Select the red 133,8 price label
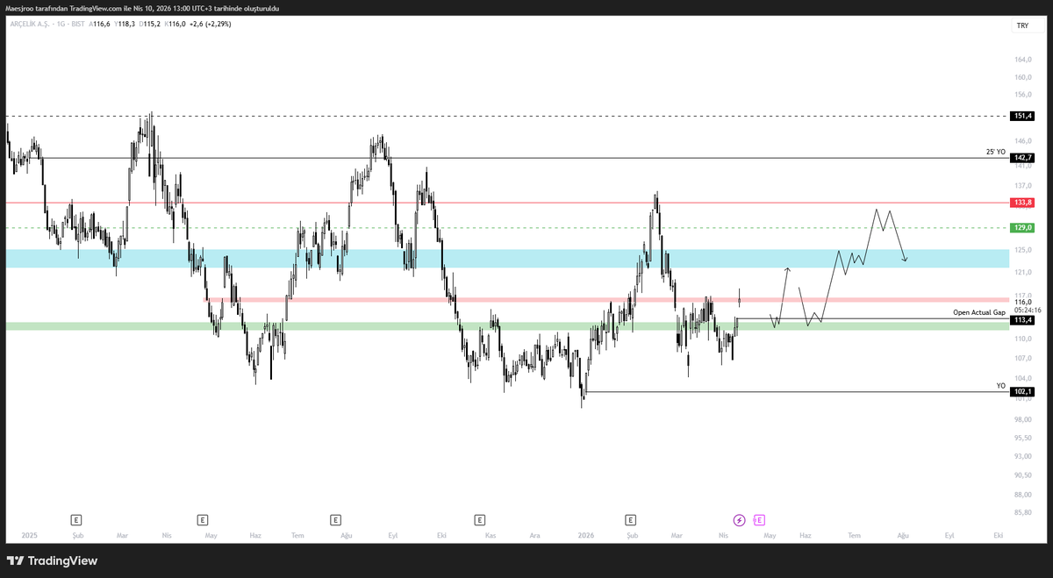Image resolution: width=1053 pixels, height=578 pixels. click(x=1023, y=203)
